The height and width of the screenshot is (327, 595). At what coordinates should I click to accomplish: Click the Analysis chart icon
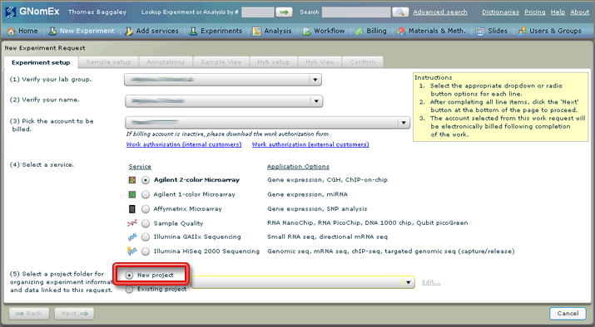pos(257,31)
